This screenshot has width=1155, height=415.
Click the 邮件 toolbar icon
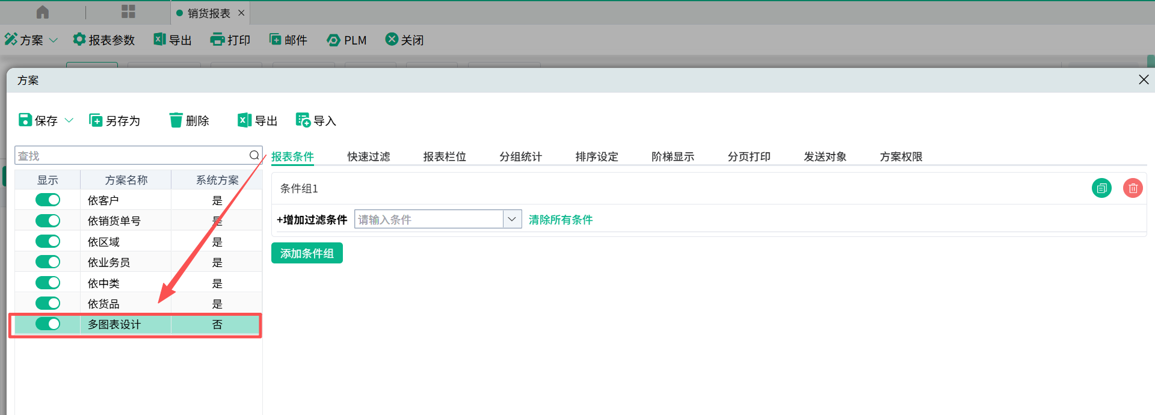coord(275,40)
